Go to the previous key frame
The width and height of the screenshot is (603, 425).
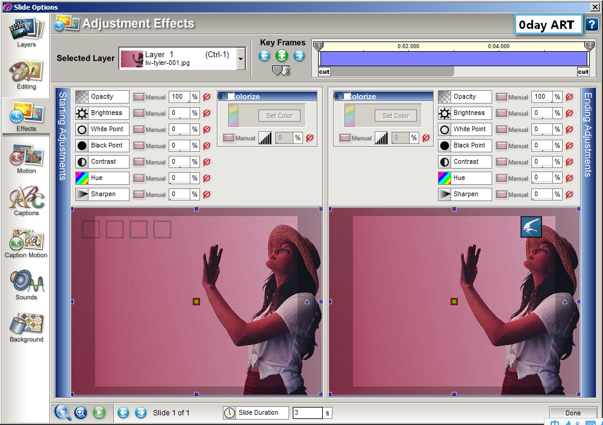pyautogui.click(x=264, y=56)
